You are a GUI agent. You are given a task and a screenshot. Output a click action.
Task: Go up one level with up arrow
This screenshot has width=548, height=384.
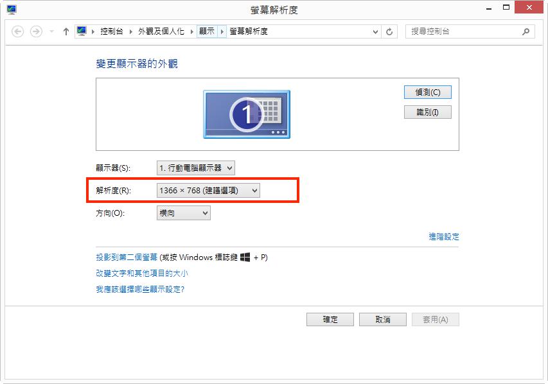[66, 31]
